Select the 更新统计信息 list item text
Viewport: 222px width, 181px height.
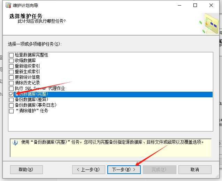tap(27, 77)
